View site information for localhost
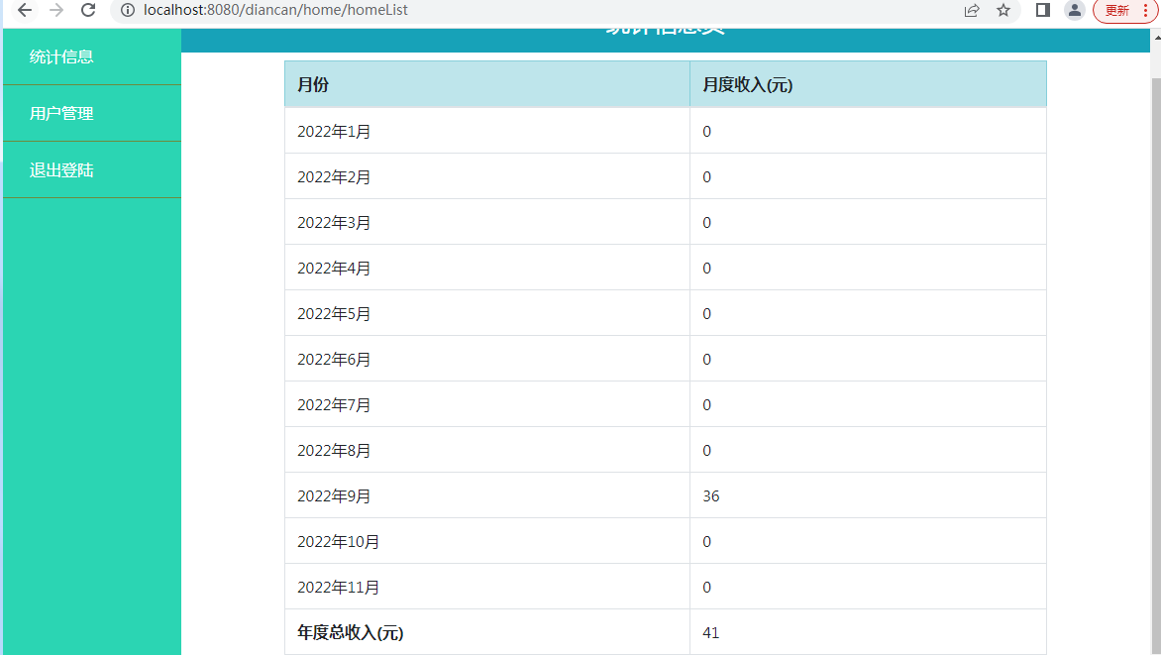Screen dimensions: 1161x655 pos(127,10)
